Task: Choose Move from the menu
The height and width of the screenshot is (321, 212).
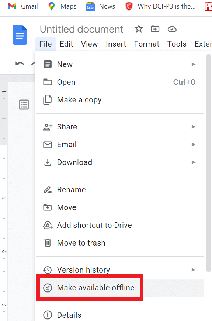Action: (120, 207)
